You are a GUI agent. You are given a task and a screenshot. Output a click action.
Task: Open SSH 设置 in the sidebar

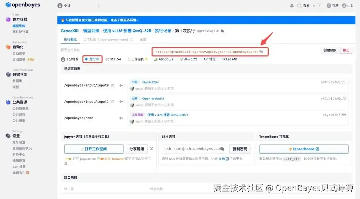point(19,167)
